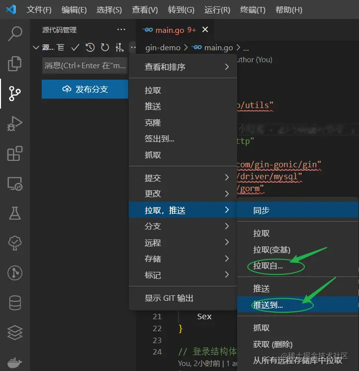The width and height of the screenshot is (359, 371).
Task: Choose 抓取 in the pull-push submenu
Action: pyautogui.click(x=298, y=328)
